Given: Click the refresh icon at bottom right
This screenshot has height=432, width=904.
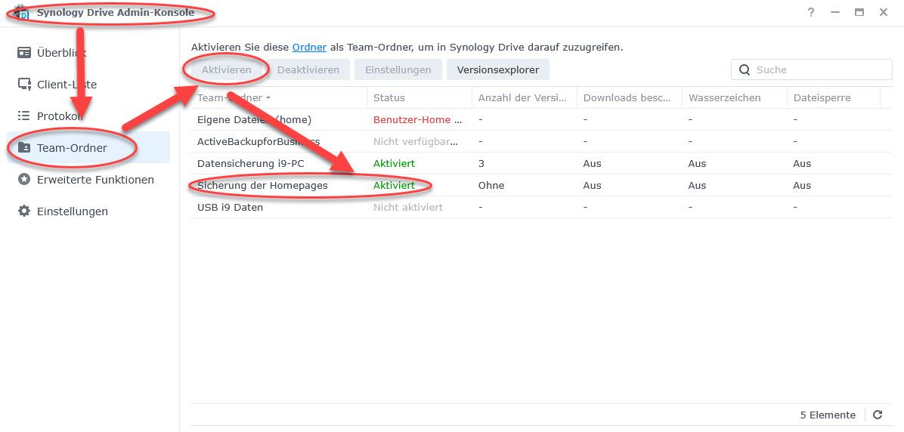Looking at the screenshot, I should pos(878,415).
